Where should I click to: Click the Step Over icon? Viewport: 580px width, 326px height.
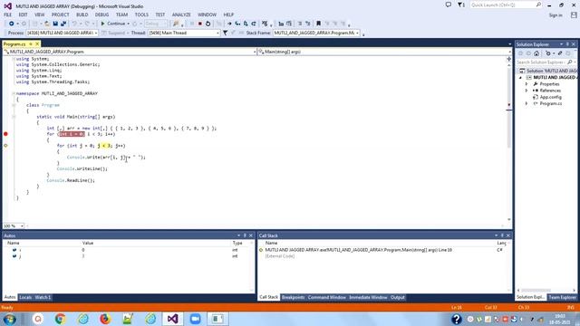coord(246,24)
